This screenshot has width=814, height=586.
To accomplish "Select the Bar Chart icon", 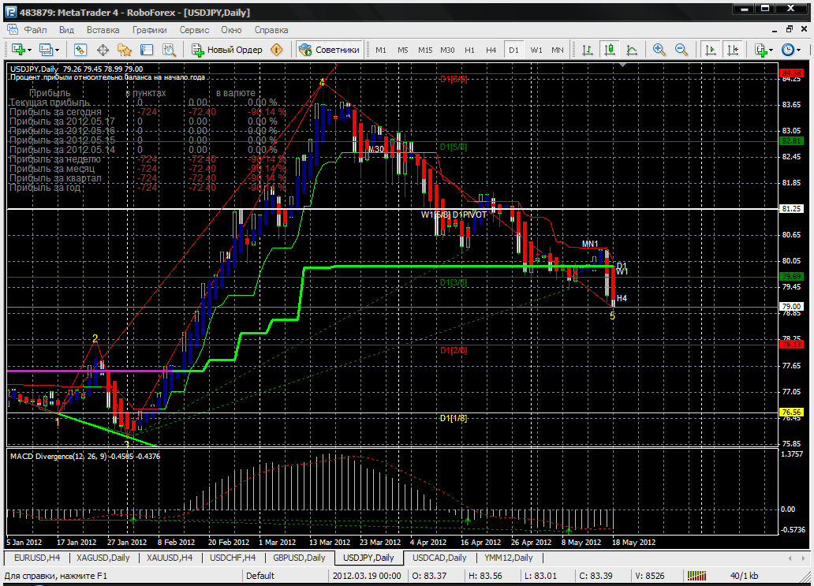I will [588, 50].
